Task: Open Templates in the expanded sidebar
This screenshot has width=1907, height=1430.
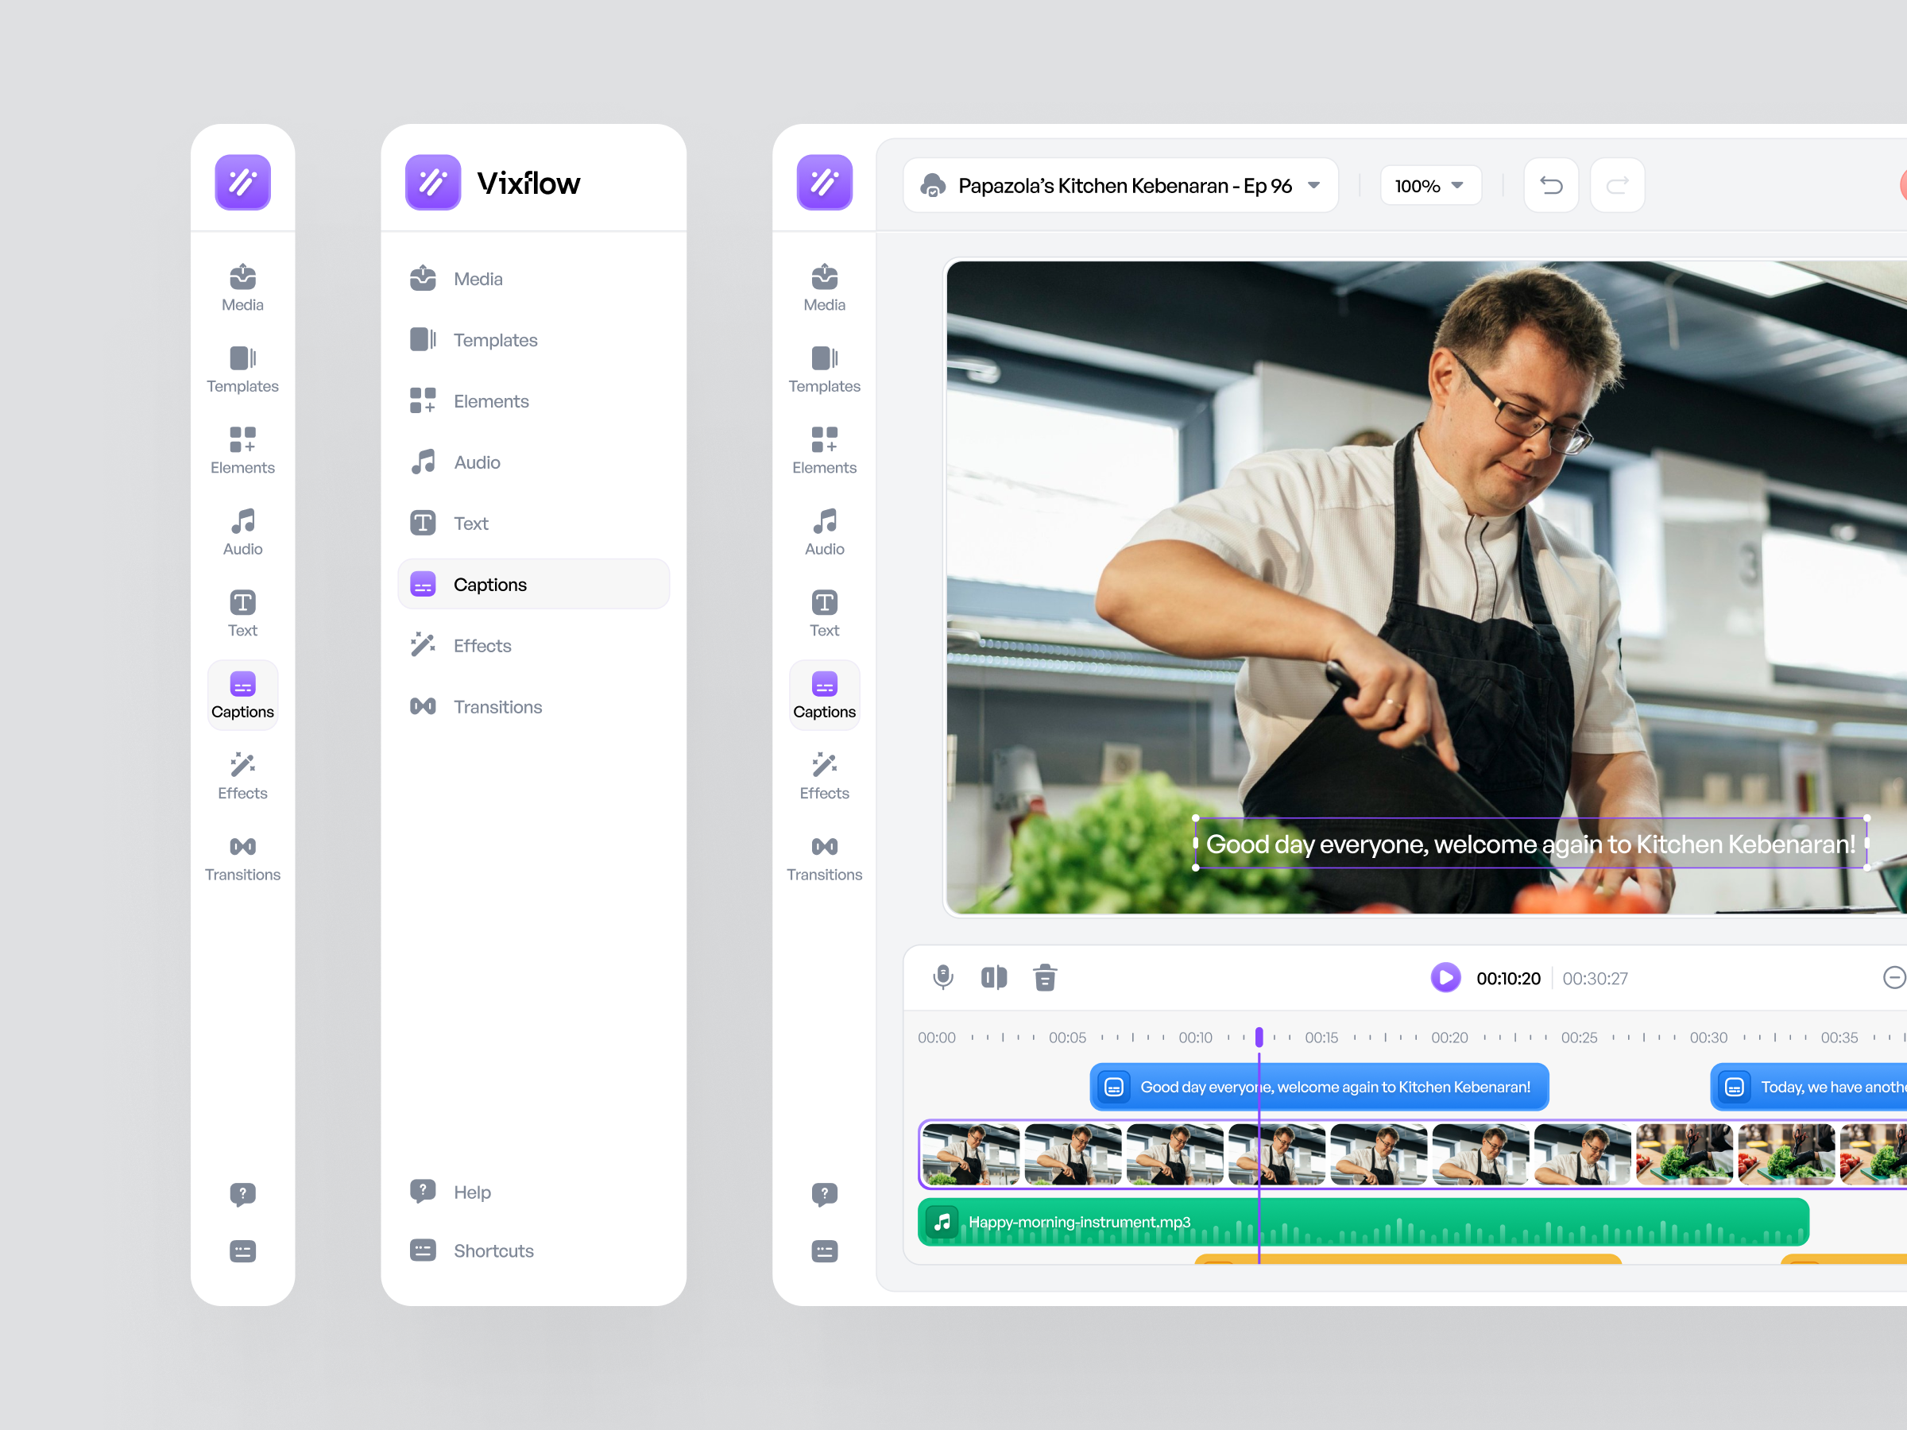Action: coord(495,339)
